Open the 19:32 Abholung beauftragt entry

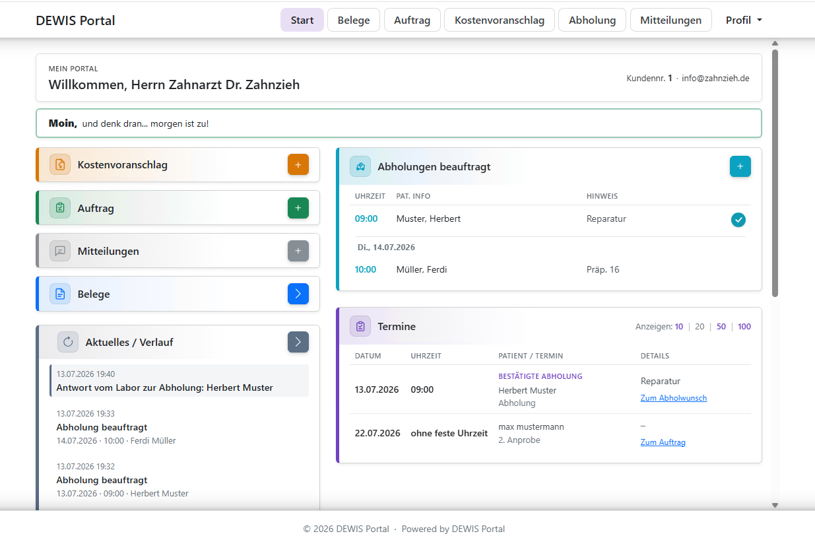tap(179, 480)
